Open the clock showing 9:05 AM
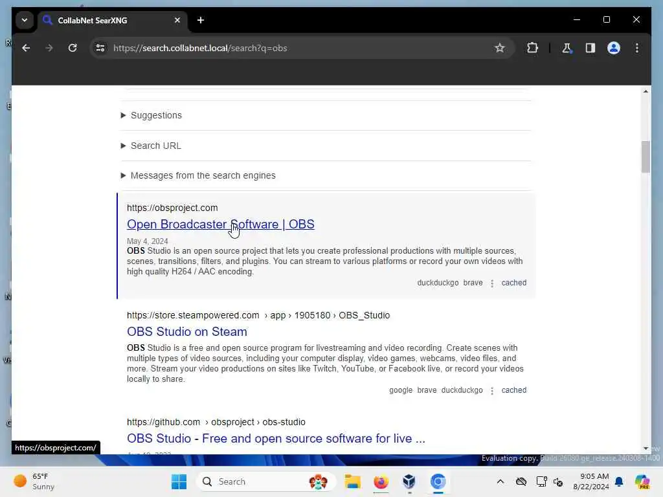Viewport: 663px width, 497px height. [x=590, y=481]
